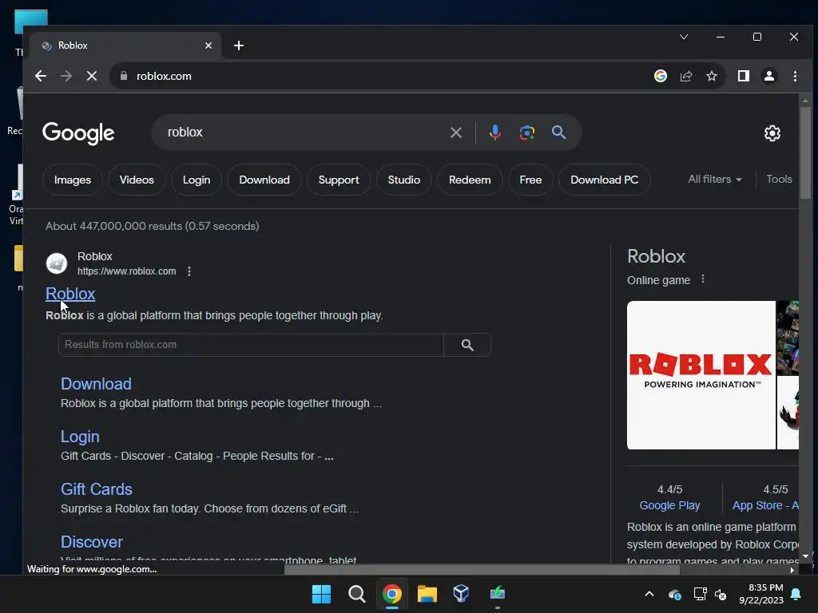This screenshot has width=818, height=613.
Task: Search by image with Google Lens icon
Action: point(527,132)
